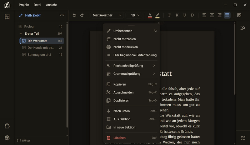The image size is (250, 145).
Task: Choose Kopieren in context menu
Action: coord(131,84)
